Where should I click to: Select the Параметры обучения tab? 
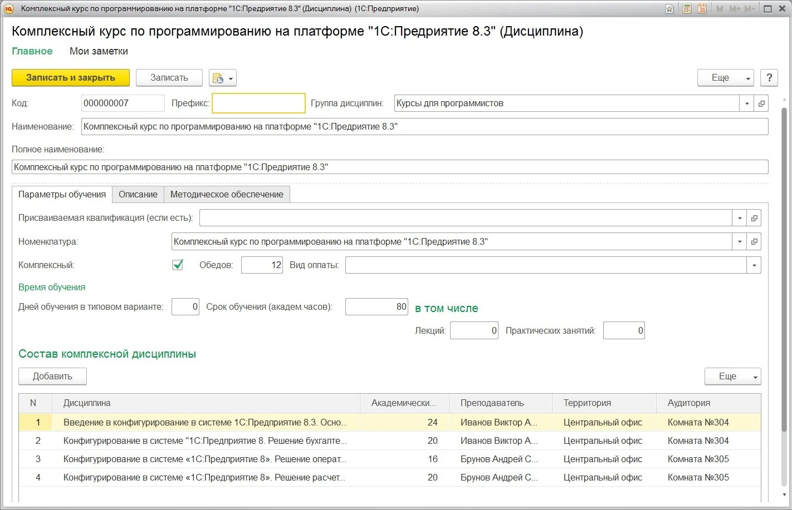click(62, 195)
